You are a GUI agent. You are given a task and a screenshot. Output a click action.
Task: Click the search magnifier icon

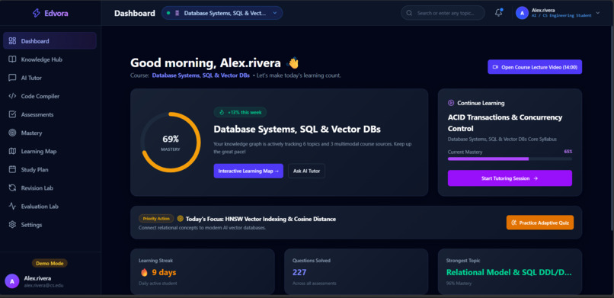pyautogui.click(x=409, y=13)
